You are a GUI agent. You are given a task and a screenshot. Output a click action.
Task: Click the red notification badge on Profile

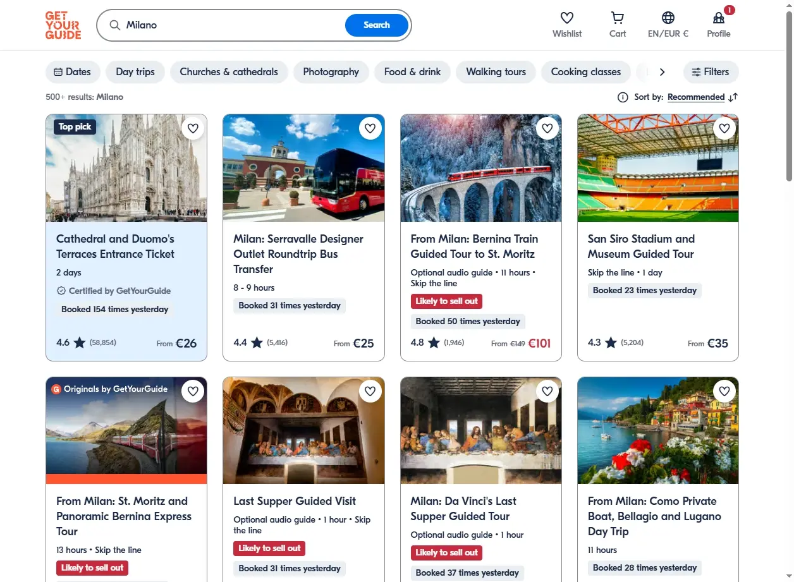(730, 10)
